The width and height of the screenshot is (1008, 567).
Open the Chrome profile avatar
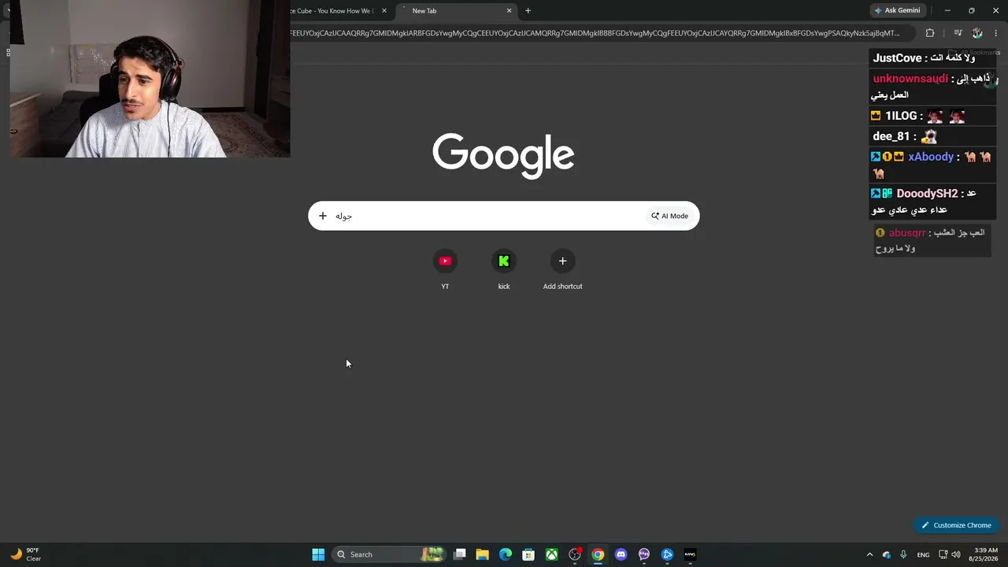click(x=977, y=33)
